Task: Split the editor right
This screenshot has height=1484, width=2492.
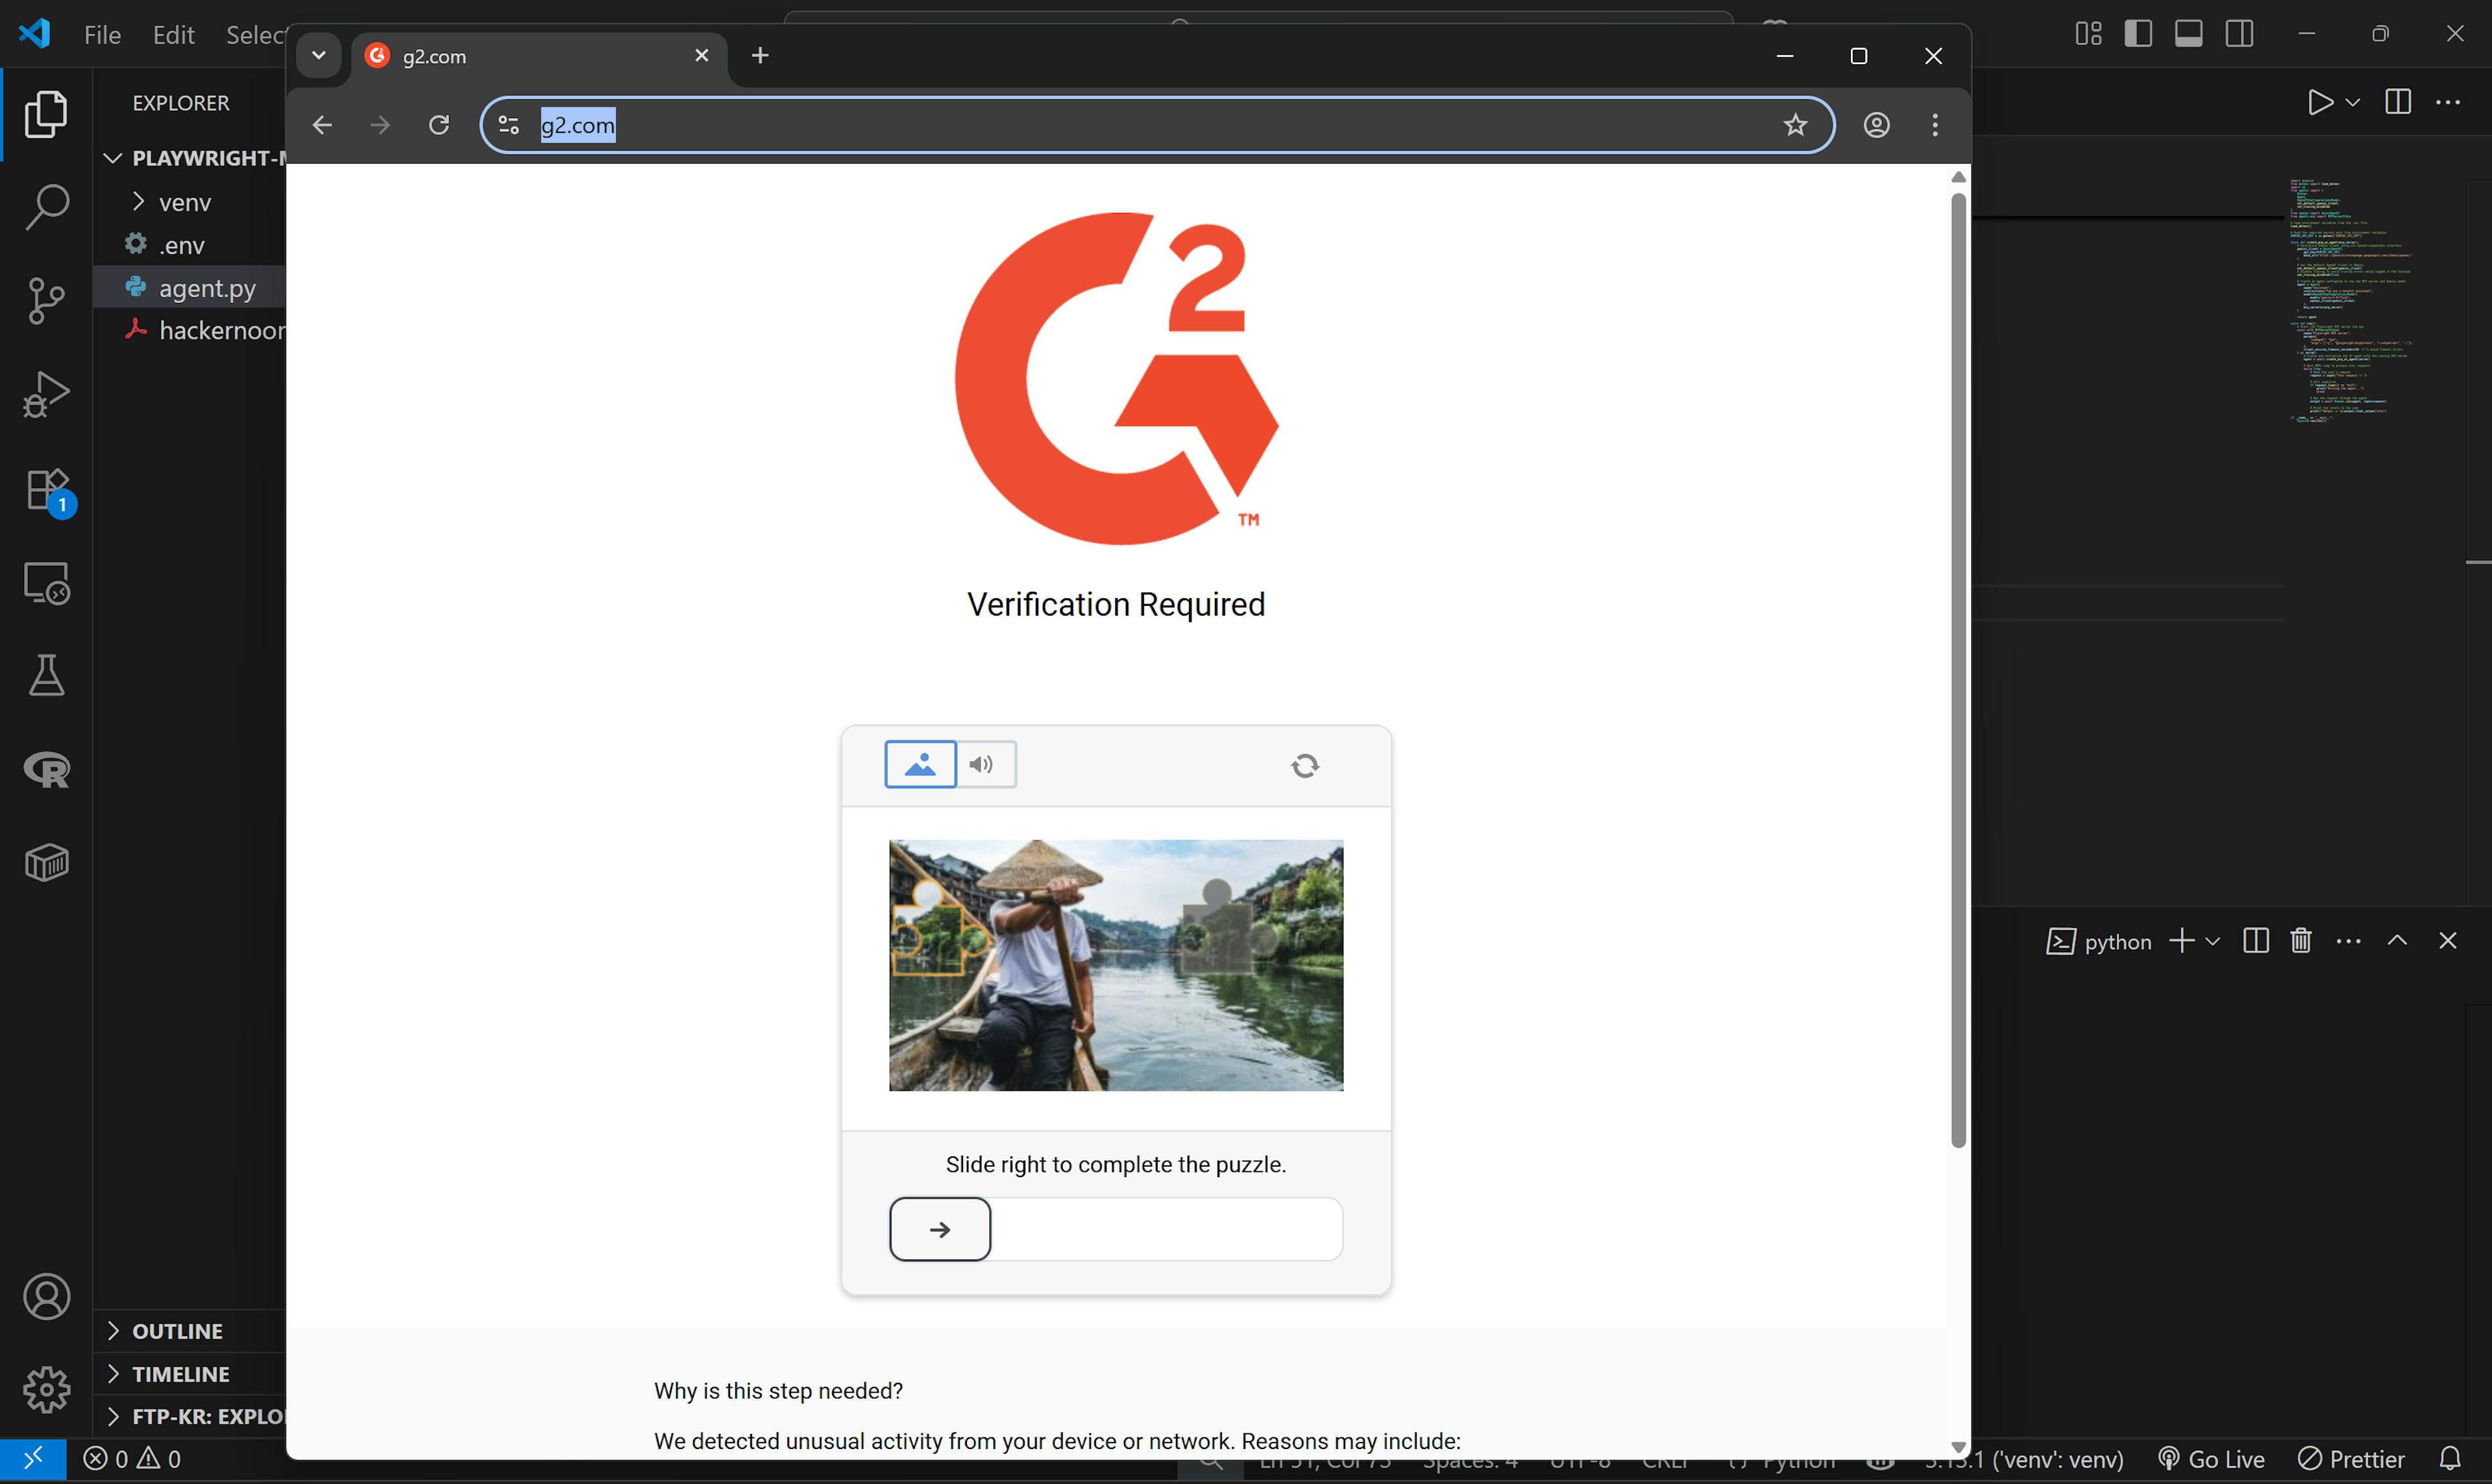Action: click(x=2397, y=102)
